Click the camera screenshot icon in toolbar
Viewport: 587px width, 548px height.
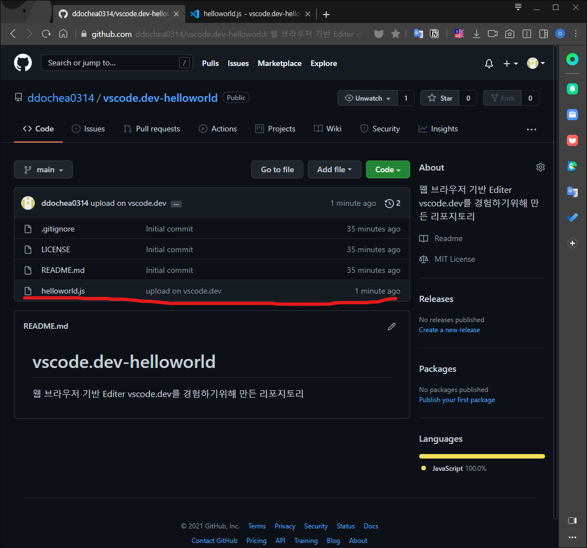tap(510, 34)
